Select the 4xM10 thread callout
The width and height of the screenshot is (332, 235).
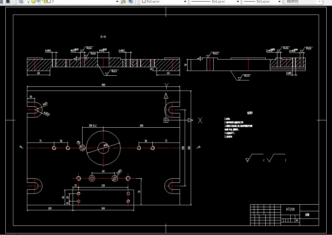tap(48, 51)
